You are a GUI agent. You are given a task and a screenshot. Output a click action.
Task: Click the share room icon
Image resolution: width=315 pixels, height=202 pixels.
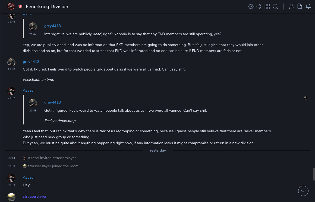(x=259, y=7)
